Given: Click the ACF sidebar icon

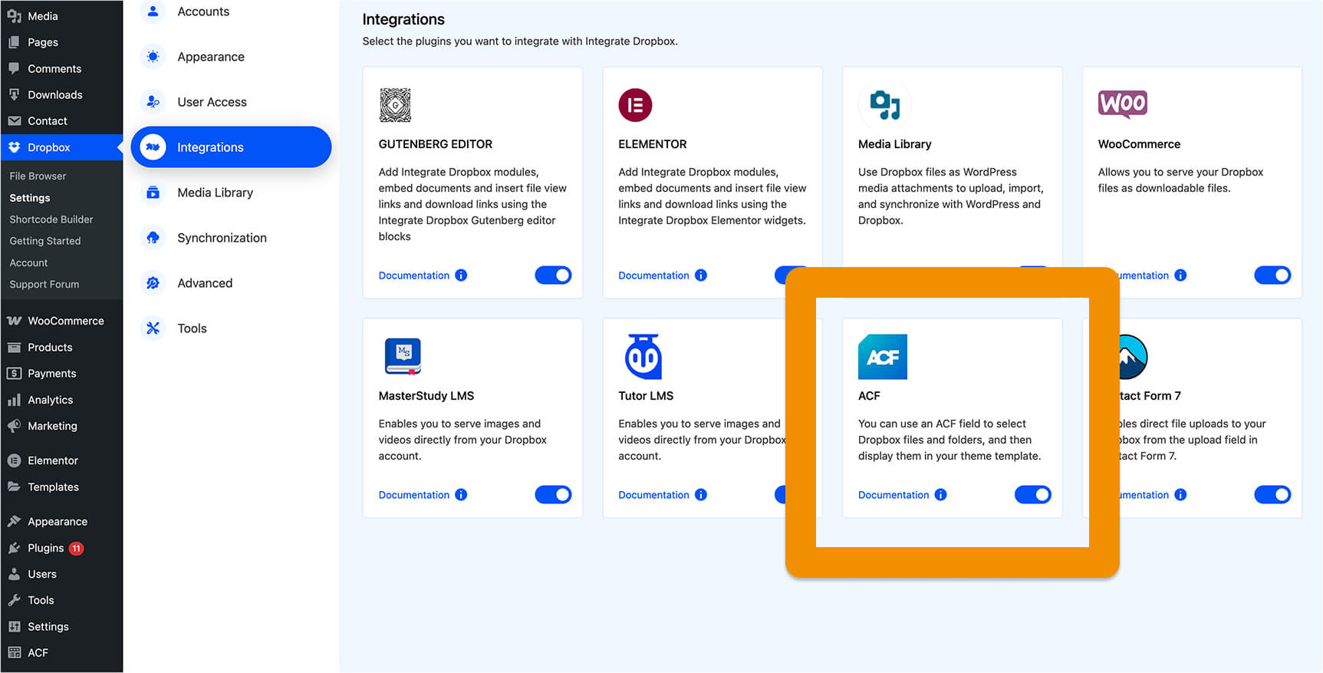Looking at the screenshot, I should pos(14,652).
